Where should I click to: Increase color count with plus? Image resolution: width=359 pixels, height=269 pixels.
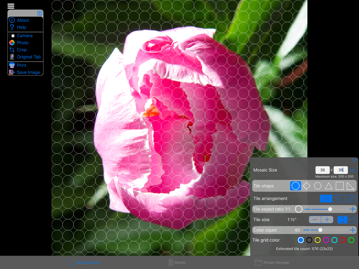[x=353, y=230]
